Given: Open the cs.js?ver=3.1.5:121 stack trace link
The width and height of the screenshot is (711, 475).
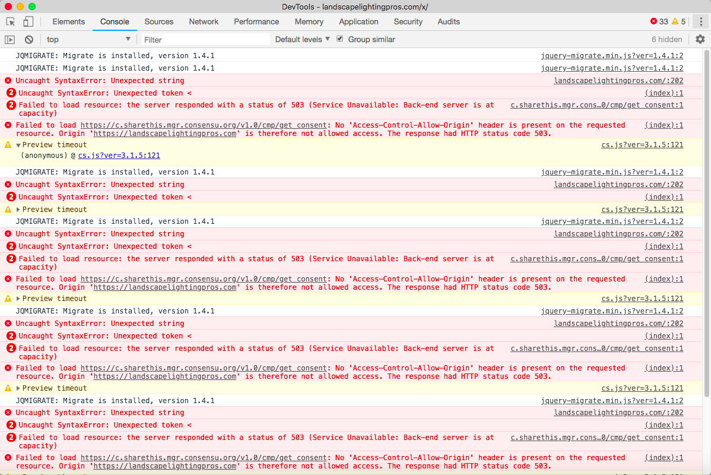Looking at the screenshot, I should coord(119,156).
